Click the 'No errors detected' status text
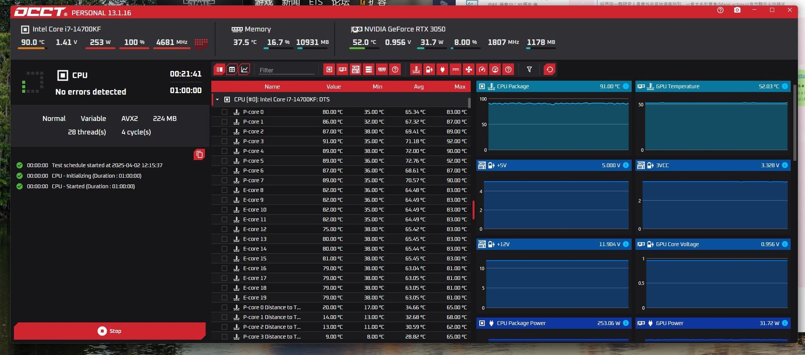 tap(91, 92)
